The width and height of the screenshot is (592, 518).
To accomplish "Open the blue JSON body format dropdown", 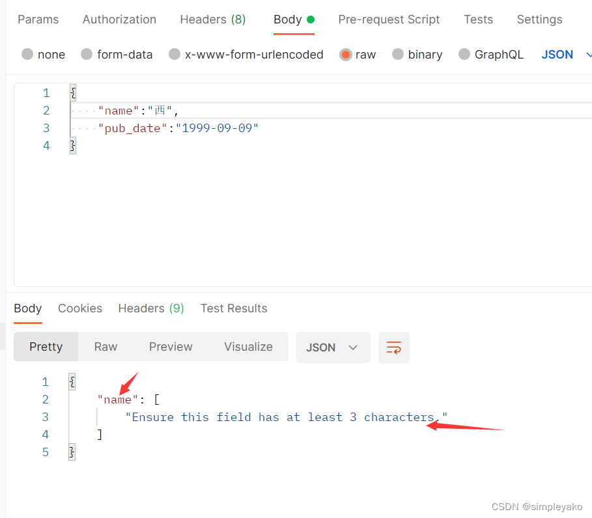I will (566, 54).
